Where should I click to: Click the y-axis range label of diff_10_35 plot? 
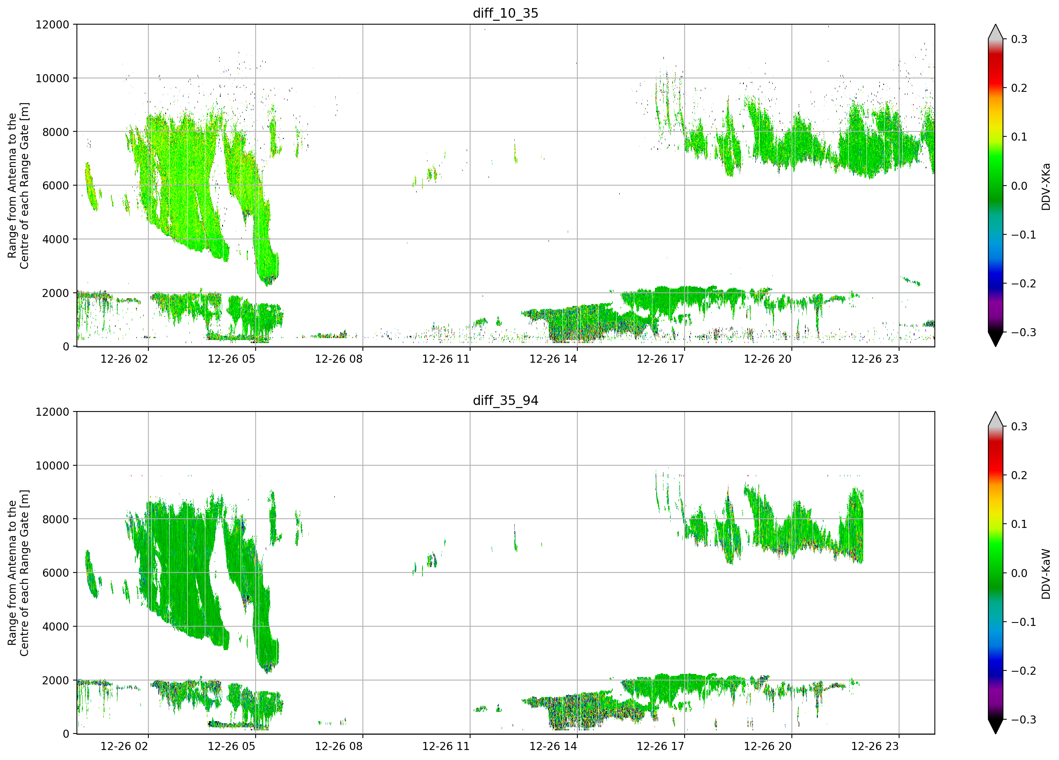[x=18, y=185]
